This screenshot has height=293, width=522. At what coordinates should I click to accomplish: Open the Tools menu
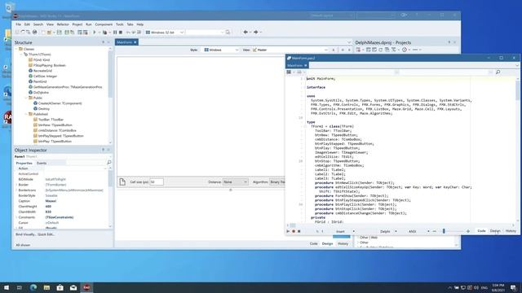pyautogui.click(x=120, y=24)
